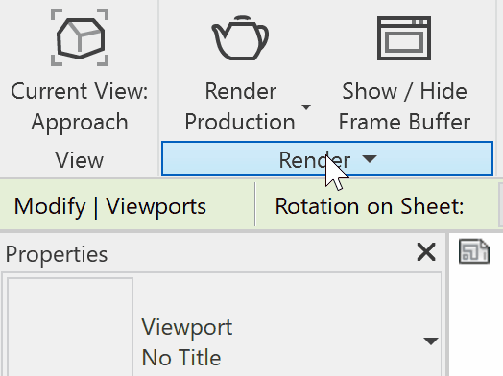Click the Current View house icon
Screen dimensions: 503x376
click(x=80, y=37)
